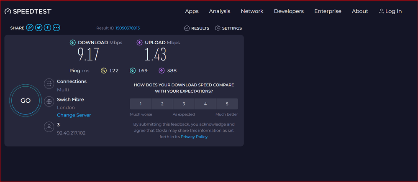Copy the result link share icon

(30, 28)
